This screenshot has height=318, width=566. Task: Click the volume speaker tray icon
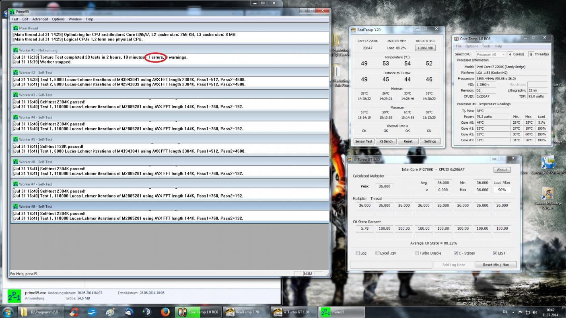[535, 312]
